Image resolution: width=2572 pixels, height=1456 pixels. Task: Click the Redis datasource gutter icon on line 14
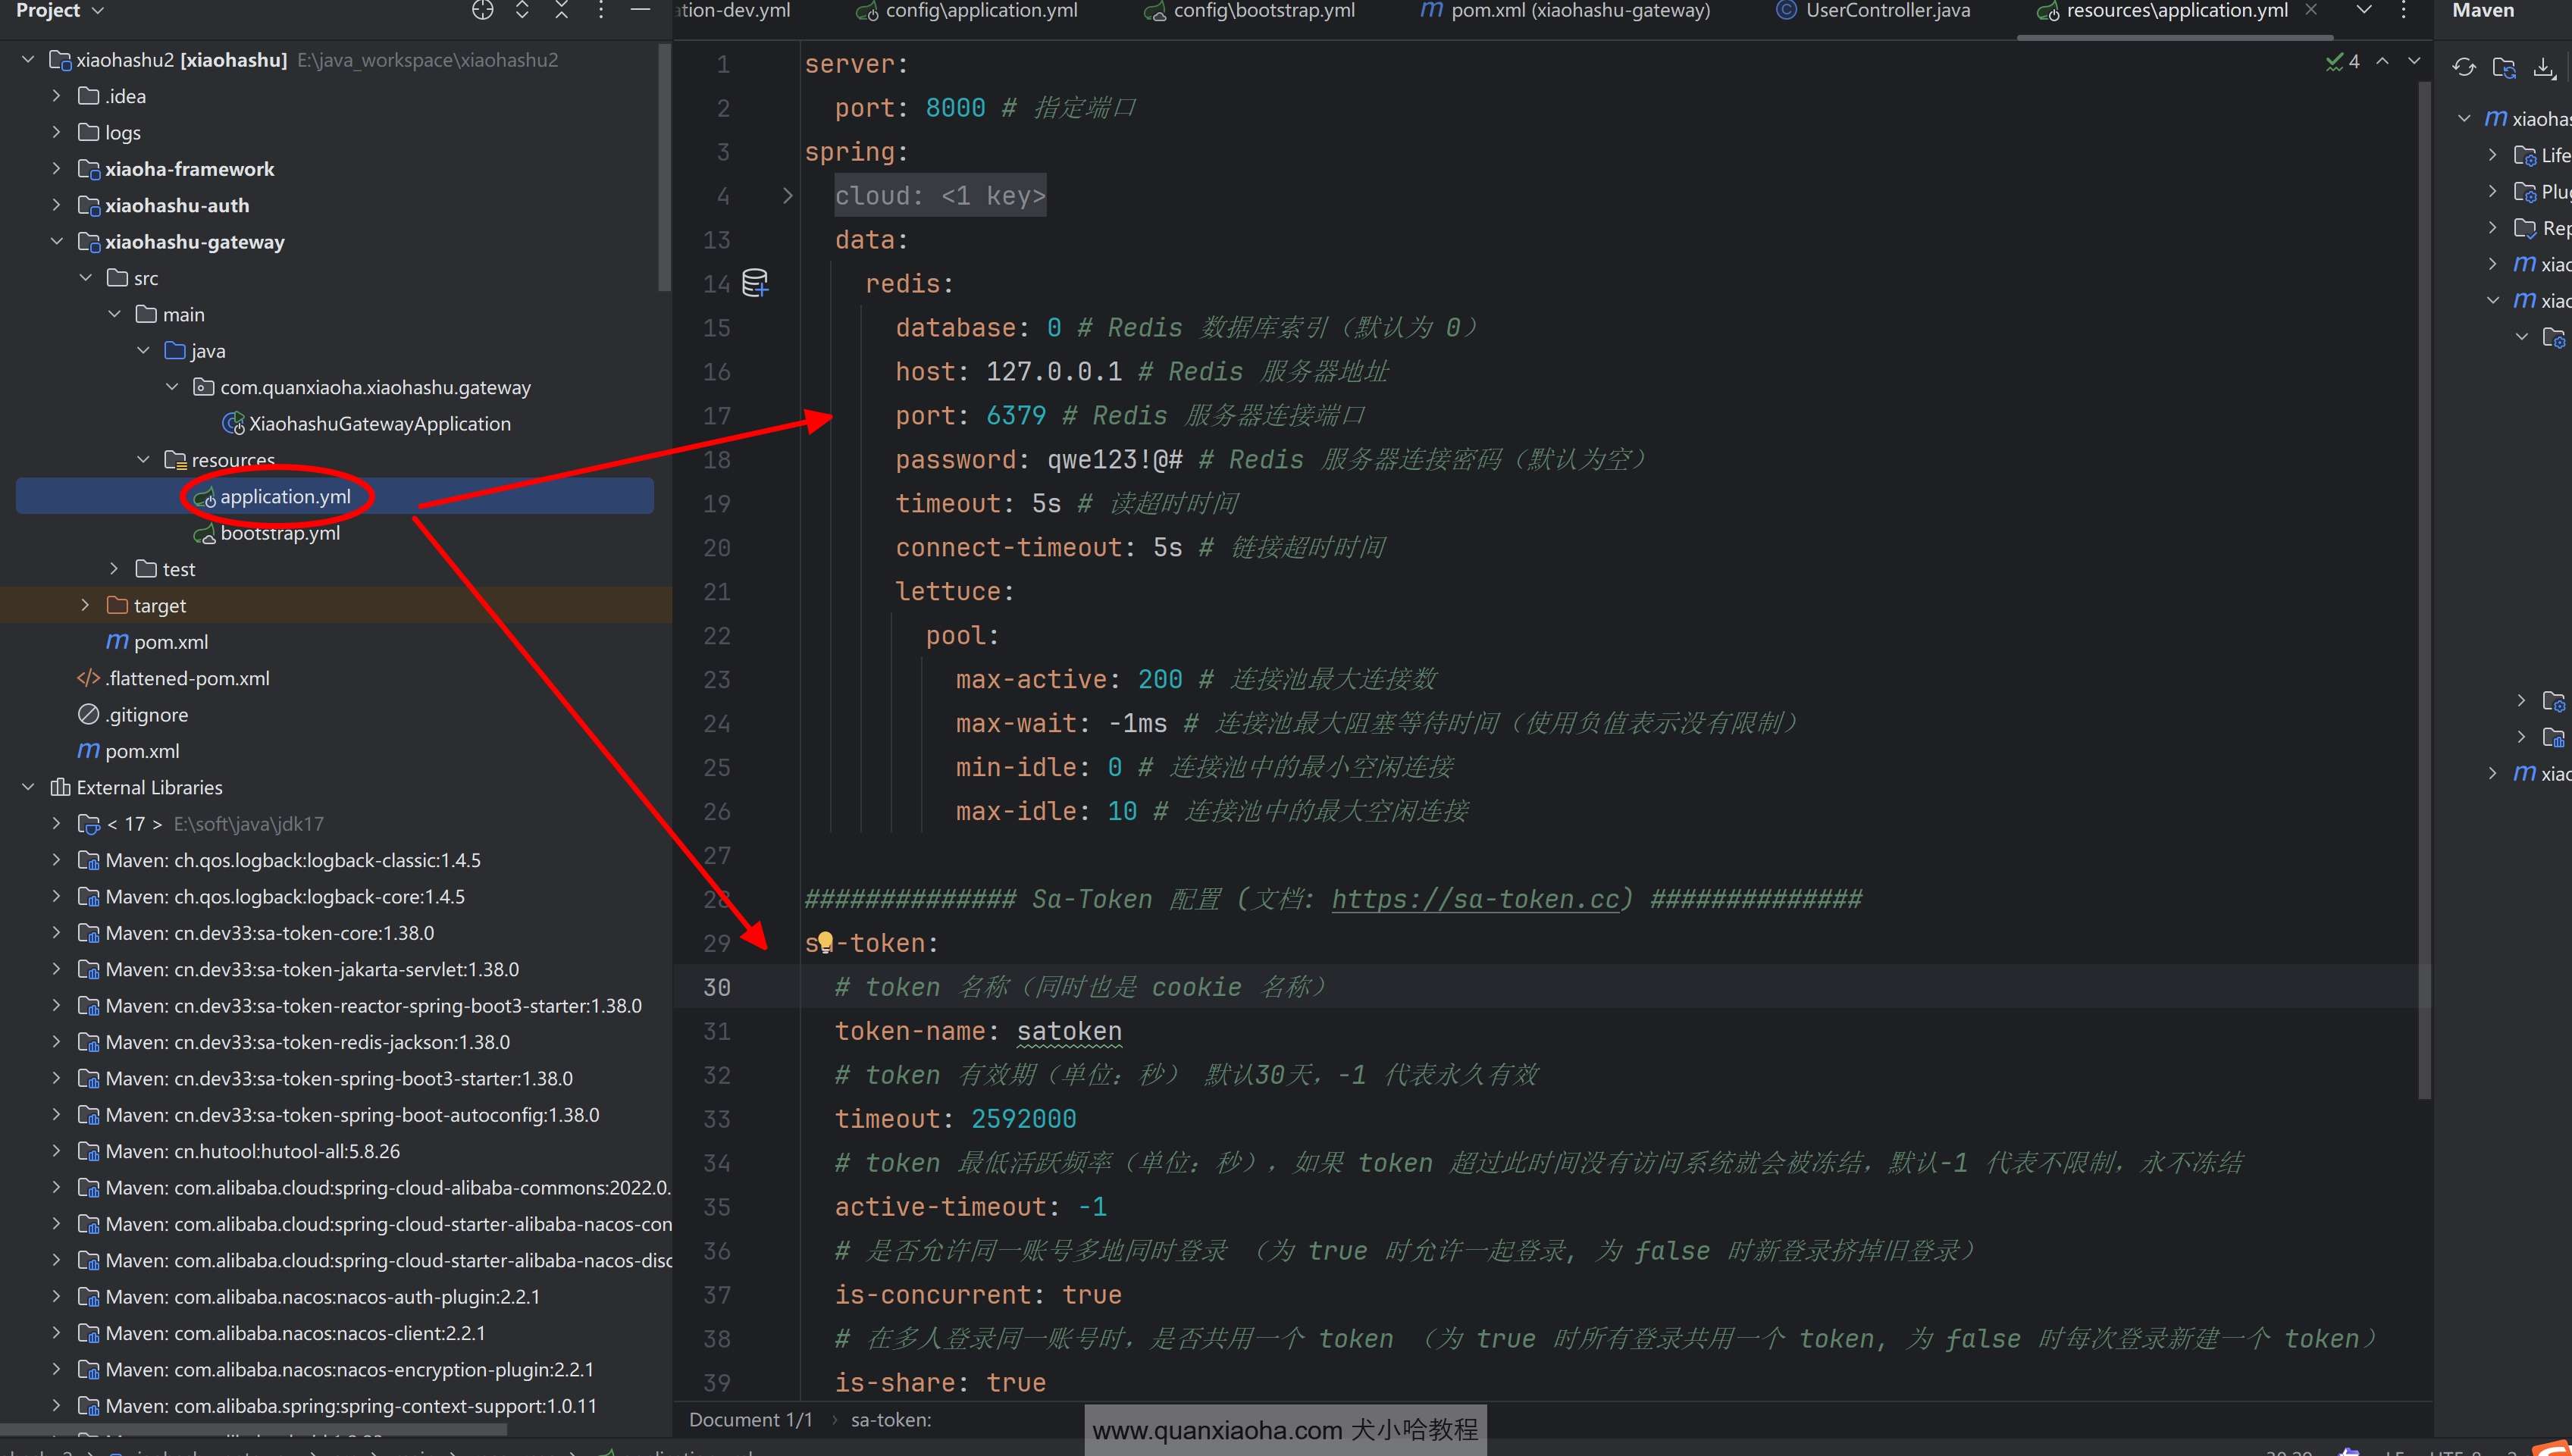coord(755,283)
